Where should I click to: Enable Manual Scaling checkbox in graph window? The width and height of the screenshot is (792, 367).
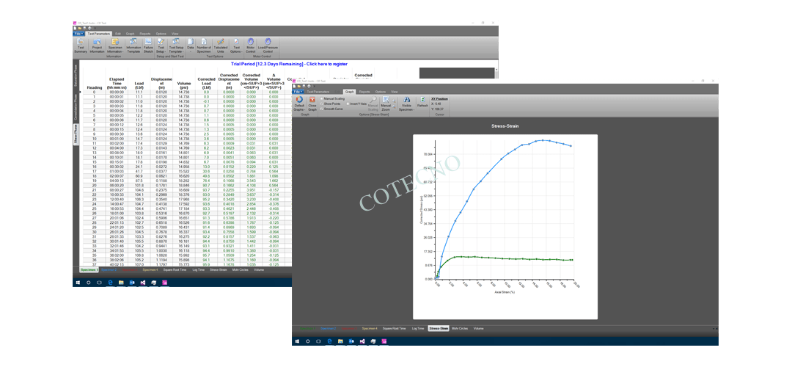point(322,98)
